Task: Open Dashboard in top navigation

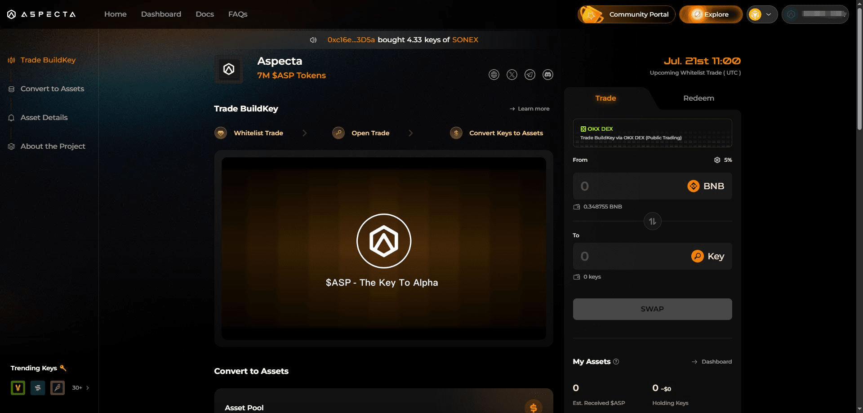Action: click(x=161, y=14)
